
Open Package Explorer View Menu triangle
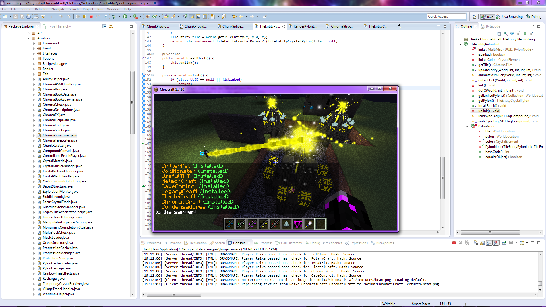pos(119,25)
